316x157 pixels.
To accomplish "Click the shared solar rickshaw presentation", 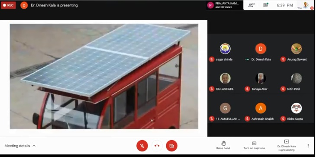I will click(104, 76).
